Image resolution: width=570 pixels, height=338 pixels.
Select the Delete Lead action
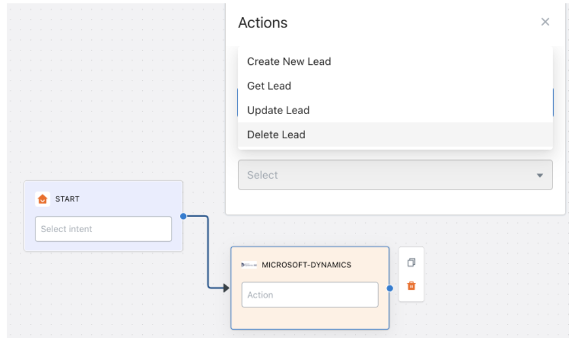(x=276, y=135)
